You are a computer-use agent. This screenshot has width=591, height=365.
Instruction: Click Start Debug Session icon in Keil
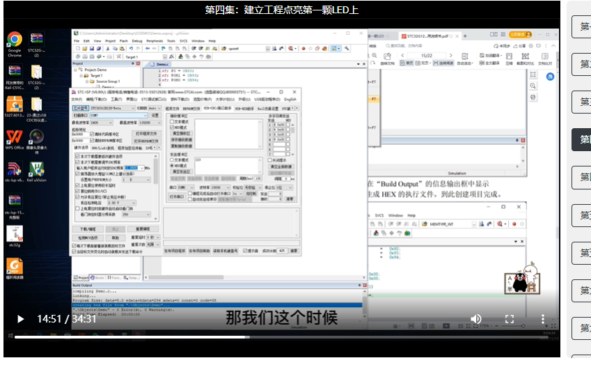[290, 49]
